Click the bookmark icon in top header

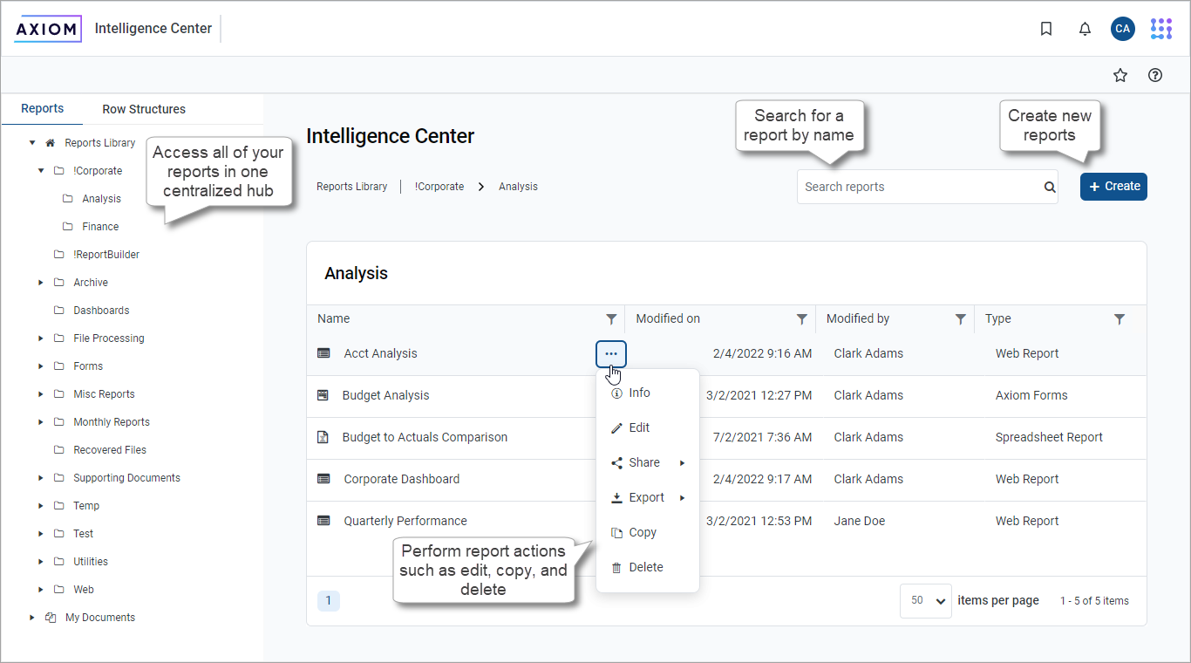click(1046, 29)
